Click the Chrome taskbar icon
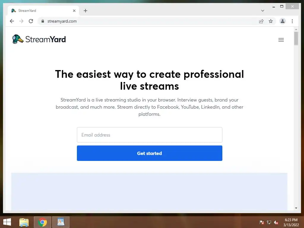304x228 pixels. click(42, 222)
